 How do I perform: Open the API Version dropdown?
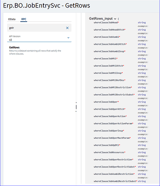[x=39, y=38]
